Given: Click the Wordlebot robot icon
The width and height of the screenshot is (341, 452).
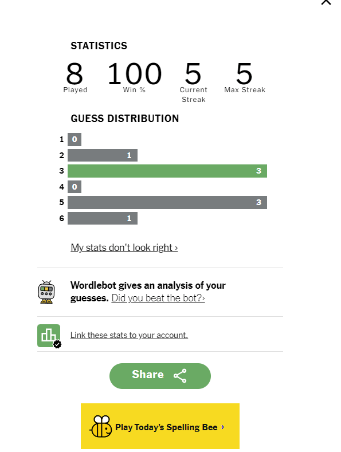Looking at the screenshot, I should [46, 292].
